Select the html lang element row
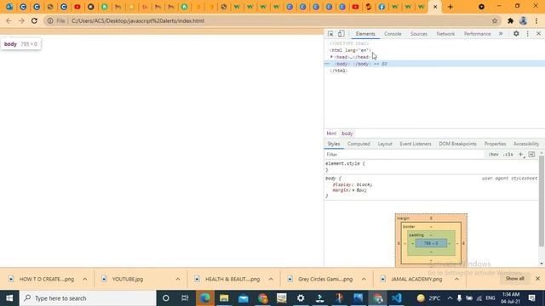 [x=350, y=50]
